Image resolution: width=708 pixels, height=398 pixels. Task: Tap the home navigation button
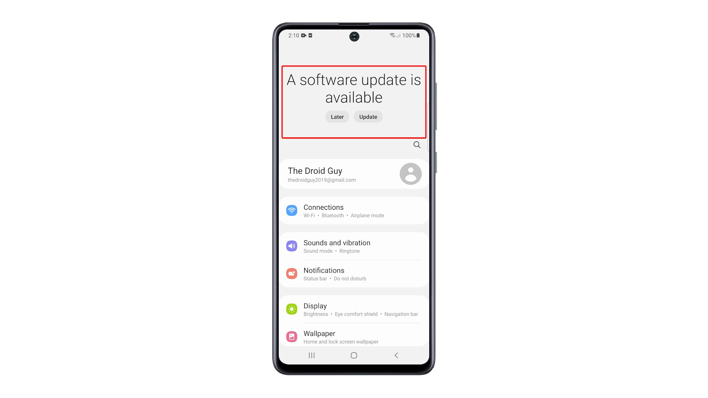click(x=354, y=355)
